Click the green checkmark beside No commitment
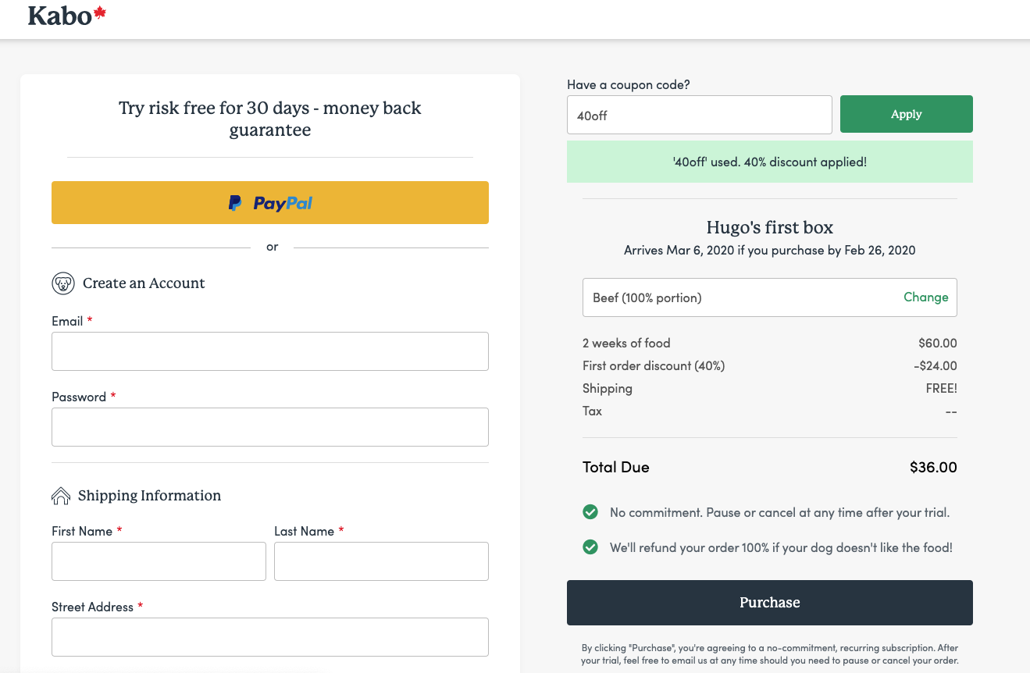1030x673 pixels. tap(590, 513)
